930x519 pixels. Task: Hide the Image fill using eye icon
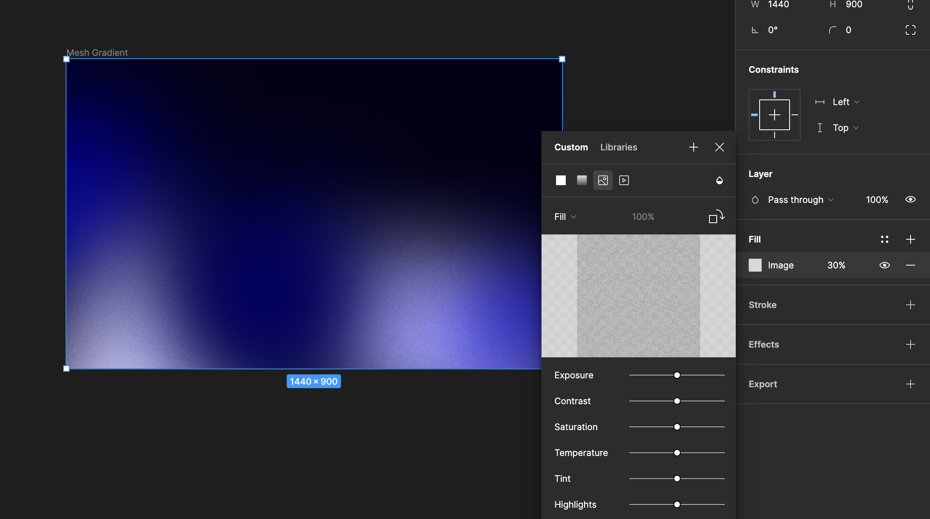[884, 265]
